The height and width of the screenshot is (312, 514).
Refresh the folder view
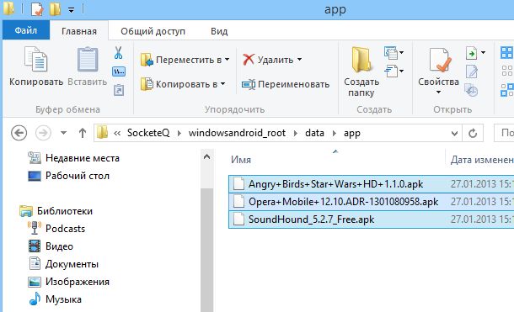click(x=473, y=133)
